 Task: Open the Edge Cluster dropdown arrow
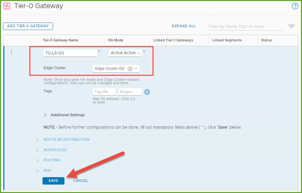pyautogui.click(x=136, y=68)
